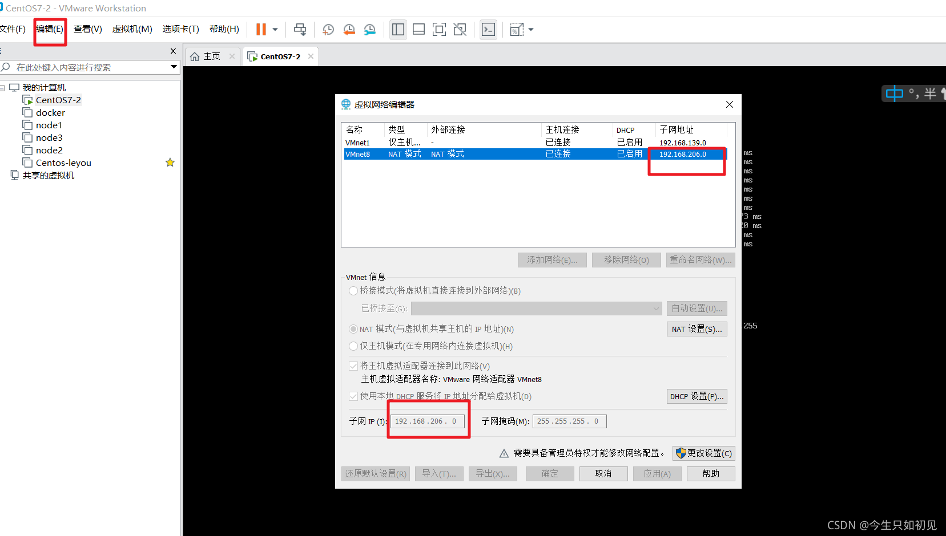The height and width of the screenshot is (536, 946).
Task: Click the stretch guest display icon
Action: pyautogui.click(x=517, y=30)
